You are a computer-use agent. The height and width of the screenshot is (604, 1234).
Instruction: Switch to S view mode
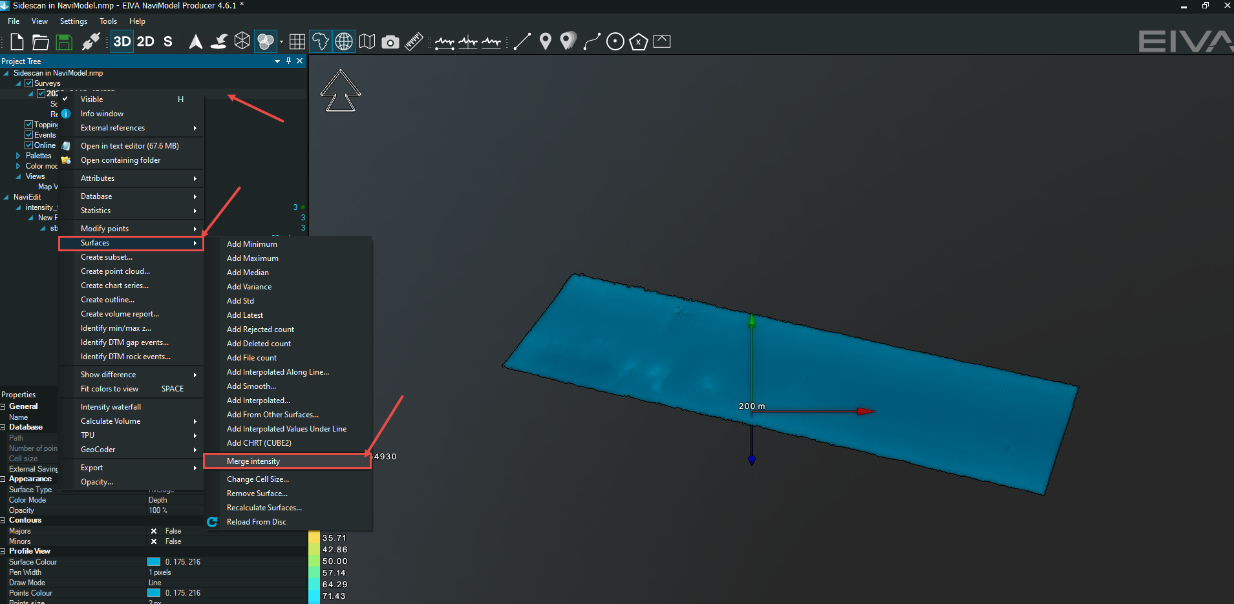pyautogui.click(x=168, y=41)
